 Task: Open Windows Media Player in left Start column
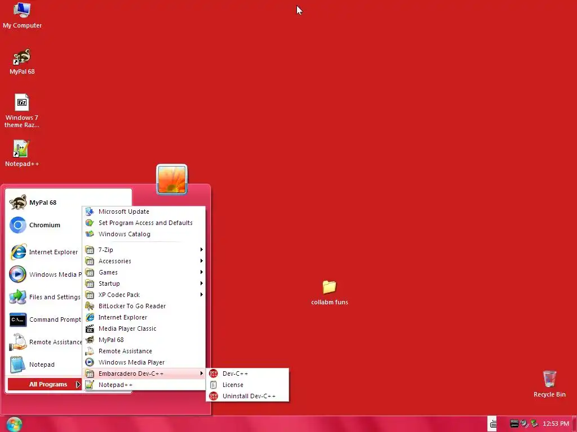pyautogui.click(x=44, y=274)
